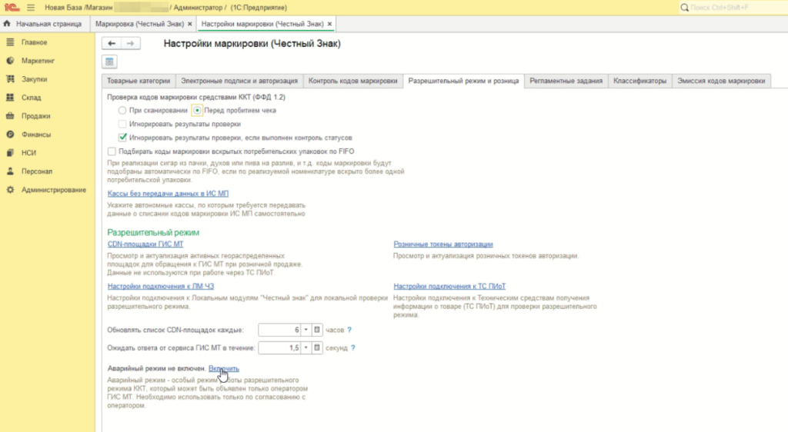
Task: Switch to Эмиссия кодов маркировки tab
Action: point(721,81)
